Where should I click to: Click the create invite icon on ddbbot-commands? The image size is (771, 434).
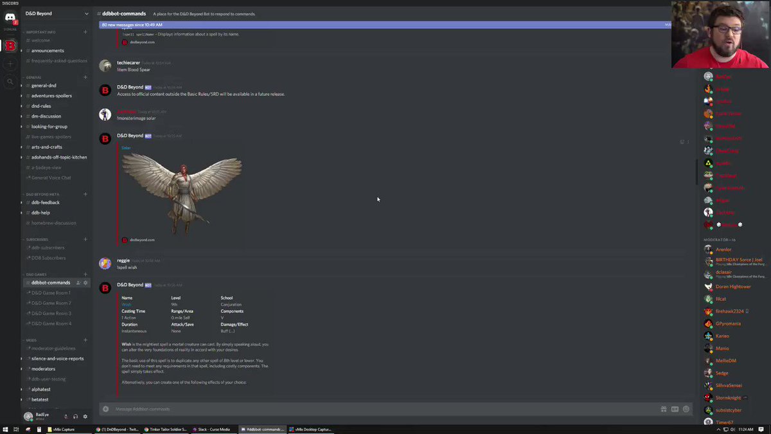point(78,283)
